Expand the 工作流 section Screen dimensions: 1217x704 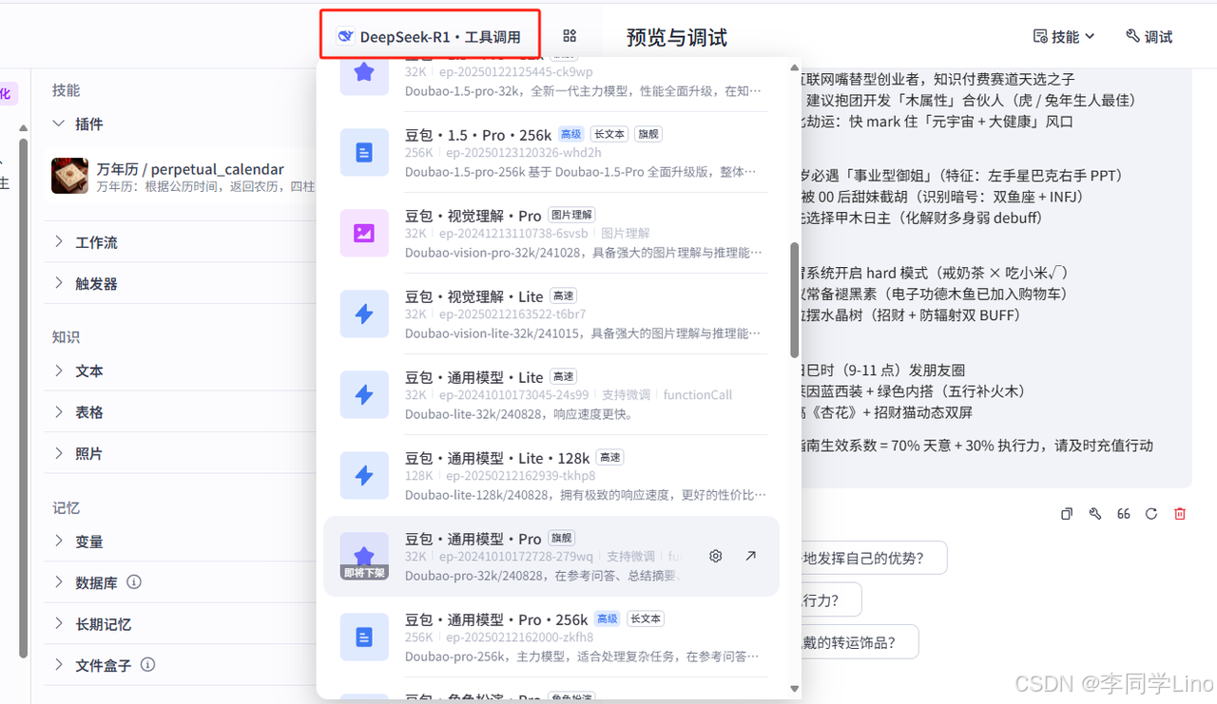click(x=59, y=241)
